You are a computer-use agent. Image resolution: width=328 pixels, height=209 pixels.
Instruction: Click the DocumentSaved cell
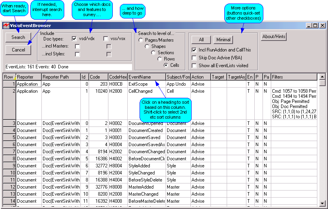(146, 137)
